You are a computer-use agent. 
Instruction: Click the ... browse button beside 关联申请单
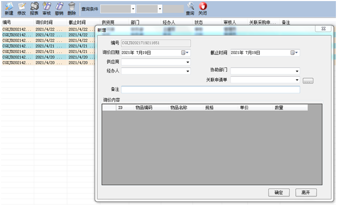pyautogui.click(x=308, y=81)
